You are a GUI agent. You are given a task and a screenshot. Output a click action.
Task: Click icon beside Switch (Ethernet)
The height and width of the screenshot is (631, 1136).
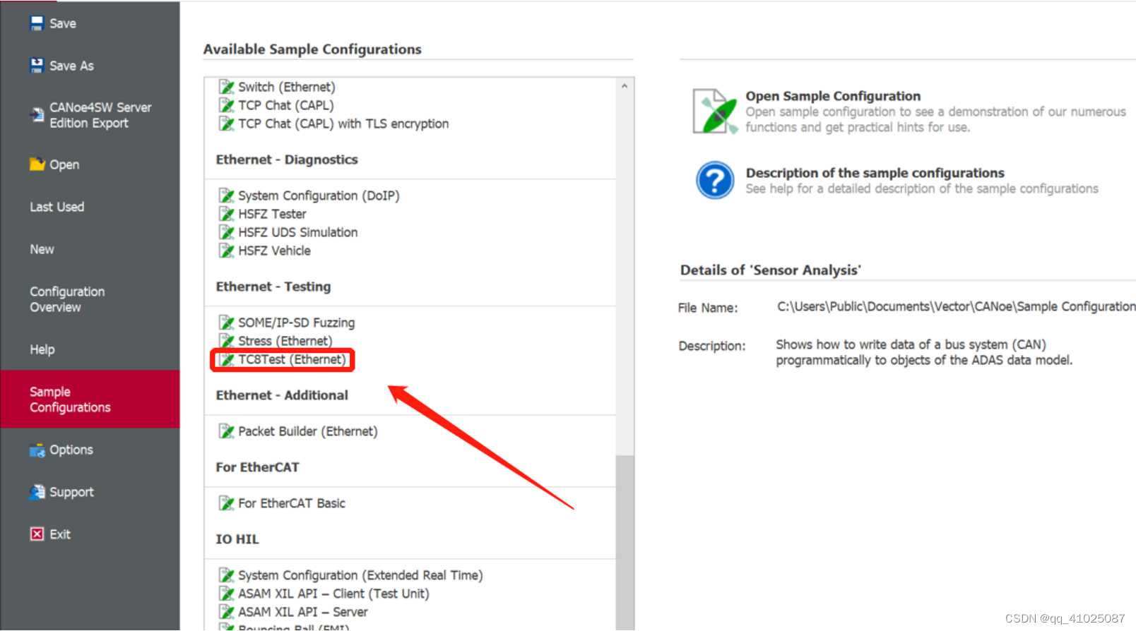click(227, 87)
